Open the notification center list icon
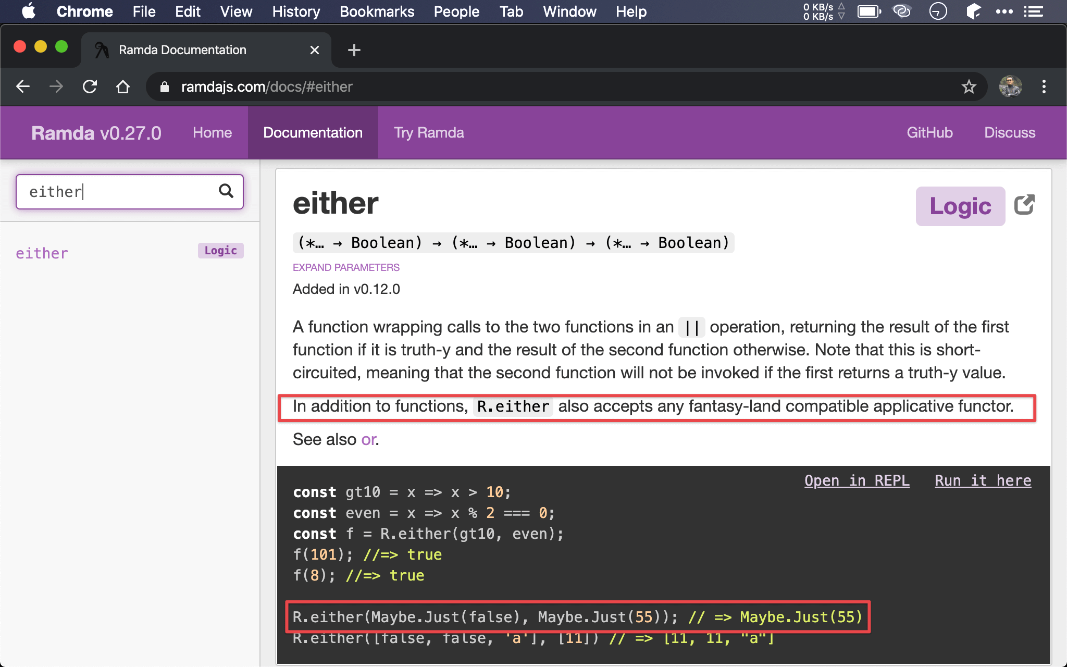This screenshot has height=667, width=1067. pyautogui.click(x=1033, y=11)
